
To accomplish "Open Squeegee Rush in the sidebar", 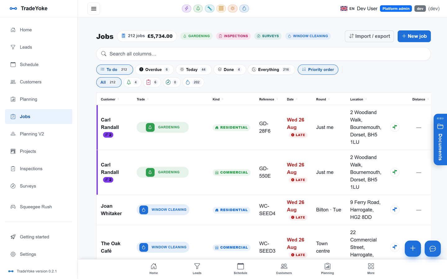I will pos(38,207).
